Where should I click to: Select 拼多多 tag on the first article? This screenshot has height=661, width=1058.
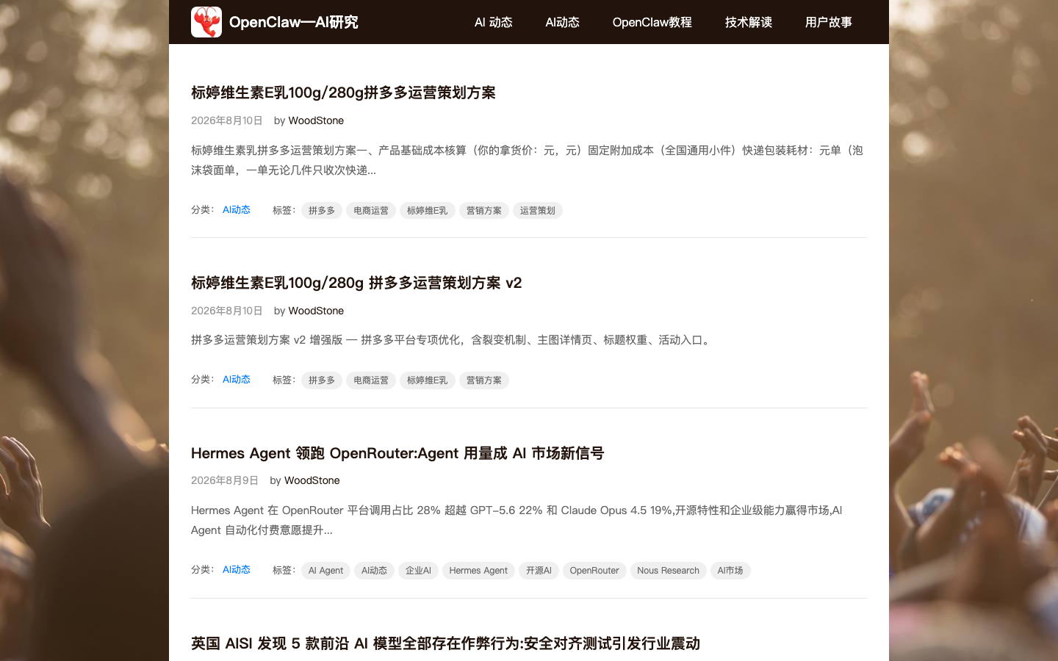coord(322,211)
